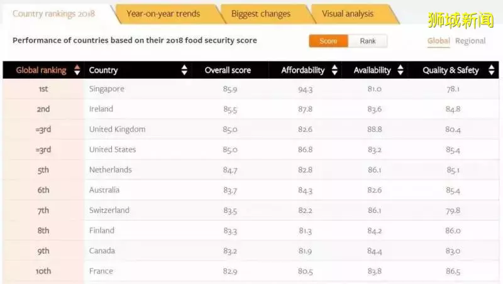The image size is (503, 284).
Task: Select United Kingdom country row
Action: (x=251, y=129)
